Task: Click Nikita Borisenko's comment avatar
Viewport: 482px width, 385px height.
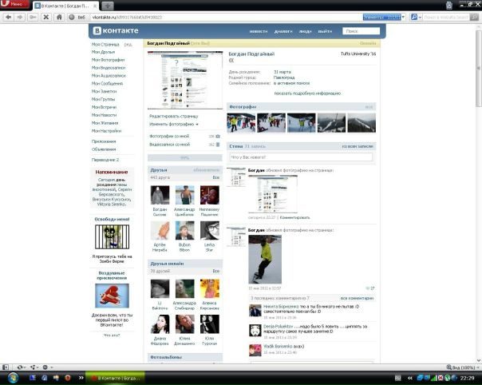Action: [x=255, y=309]
